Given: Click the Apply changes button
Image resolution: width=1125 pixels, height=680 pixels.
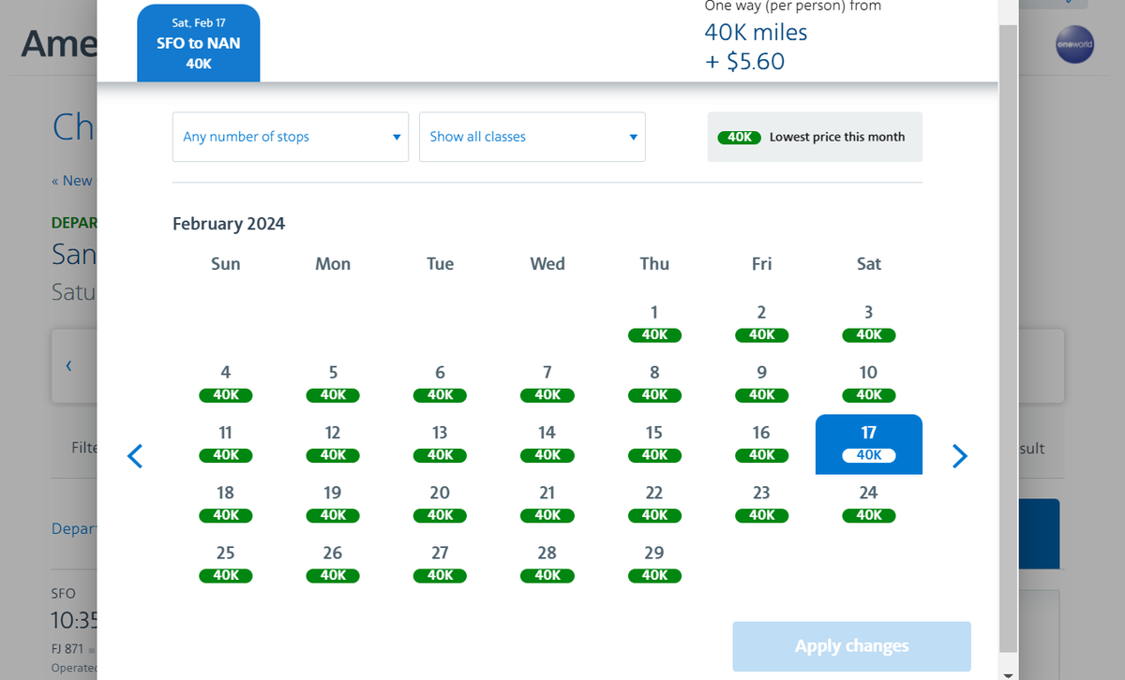Looking at the screenshot, I should tap(851, 646).
